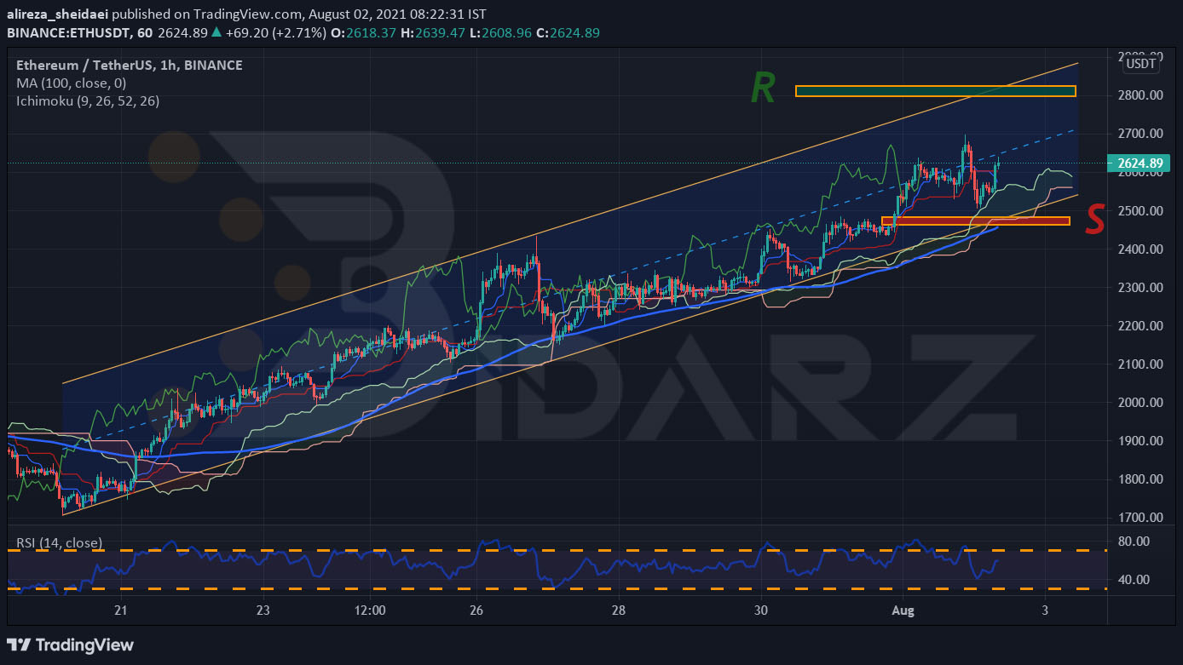
Task: Select the MA (100, close, 0) indicator legend
Action: pos(72,83)
